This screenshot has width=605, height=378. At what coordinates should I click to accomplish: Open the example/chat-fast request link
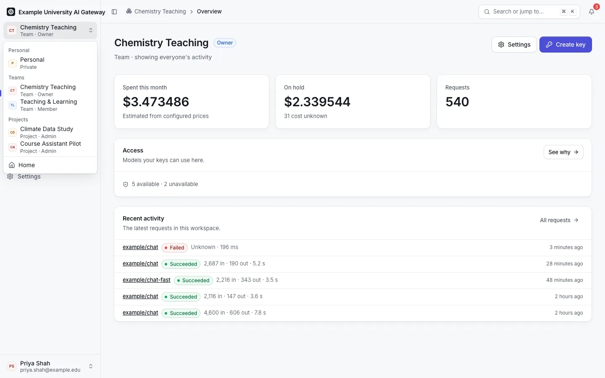coord(147,280)
